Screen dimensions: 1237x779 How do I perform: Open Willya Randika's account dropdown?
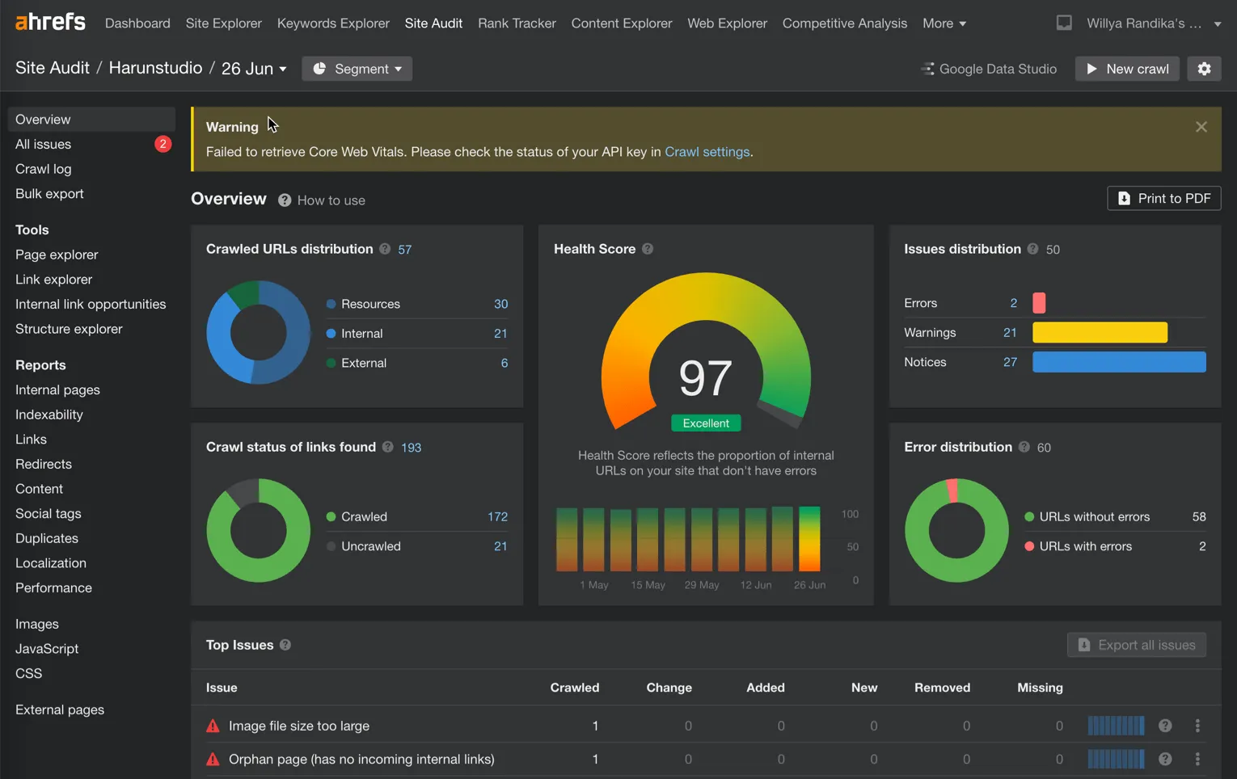point(1154,23)
